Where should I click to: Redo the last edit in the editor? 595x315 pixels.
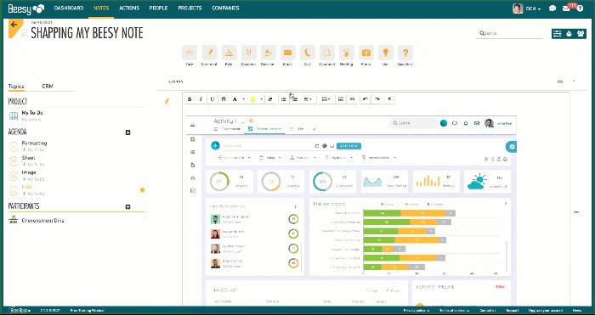tap(377, 99)
